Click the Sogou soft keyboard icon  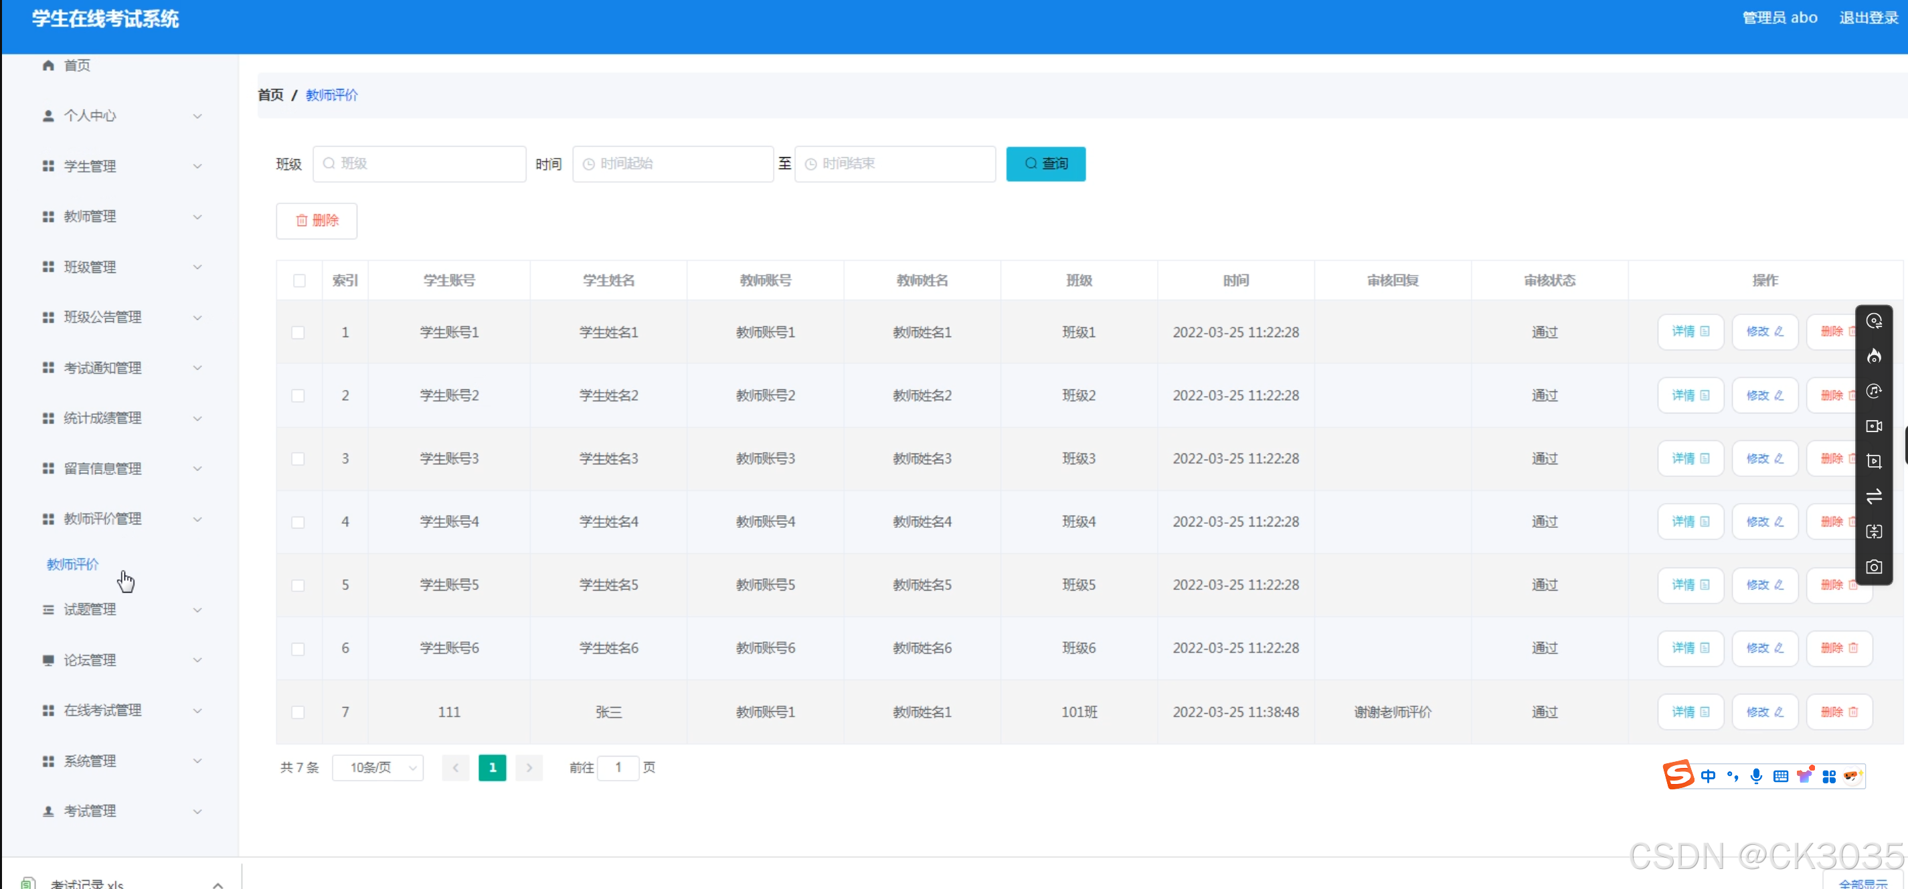[1781, 776]
